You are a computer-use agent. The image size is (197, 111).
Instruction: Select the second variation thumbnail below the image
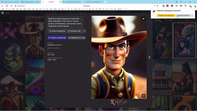pos(117,102)
